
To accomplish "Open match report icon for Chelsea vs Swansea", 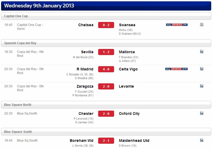I will tap(202, 25).
